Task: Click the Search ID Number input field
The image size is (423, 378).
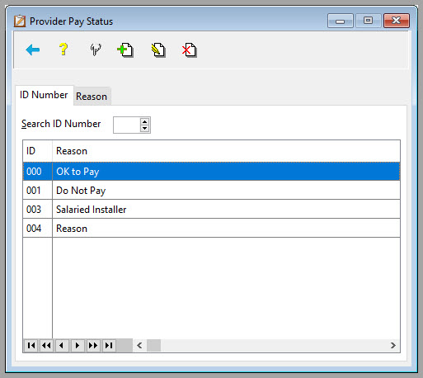Action: coord(127,125)
